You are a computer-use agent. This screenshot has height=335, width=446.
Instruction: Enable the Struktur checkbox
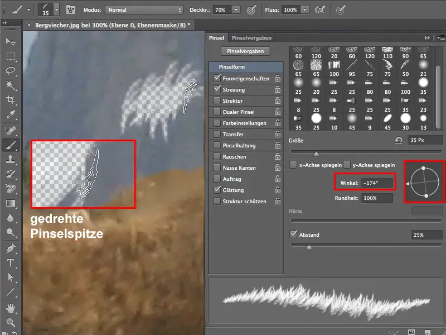pos(217,100)
